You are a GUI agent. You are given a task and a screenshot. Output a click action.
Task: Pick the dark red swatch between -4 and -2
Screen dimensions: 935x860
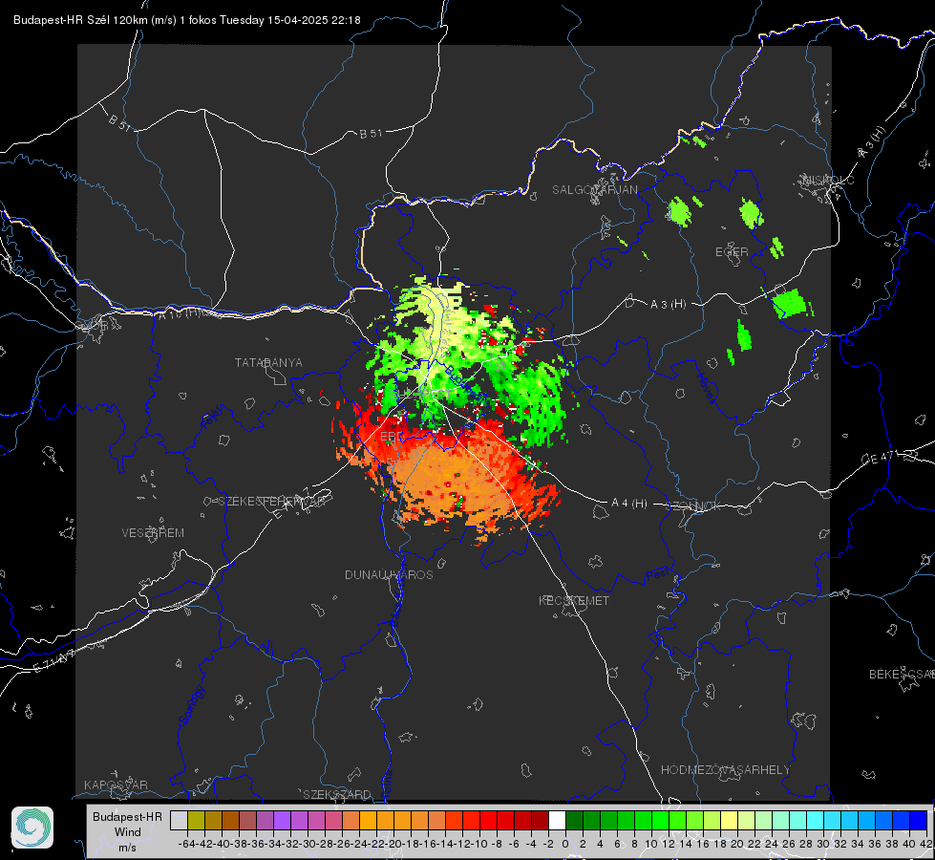pos(541,820)
